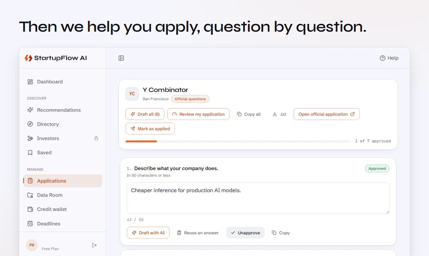Click the application approval progress bar
Viewport: 429px width, 256px height.
(x=238, y=141)
